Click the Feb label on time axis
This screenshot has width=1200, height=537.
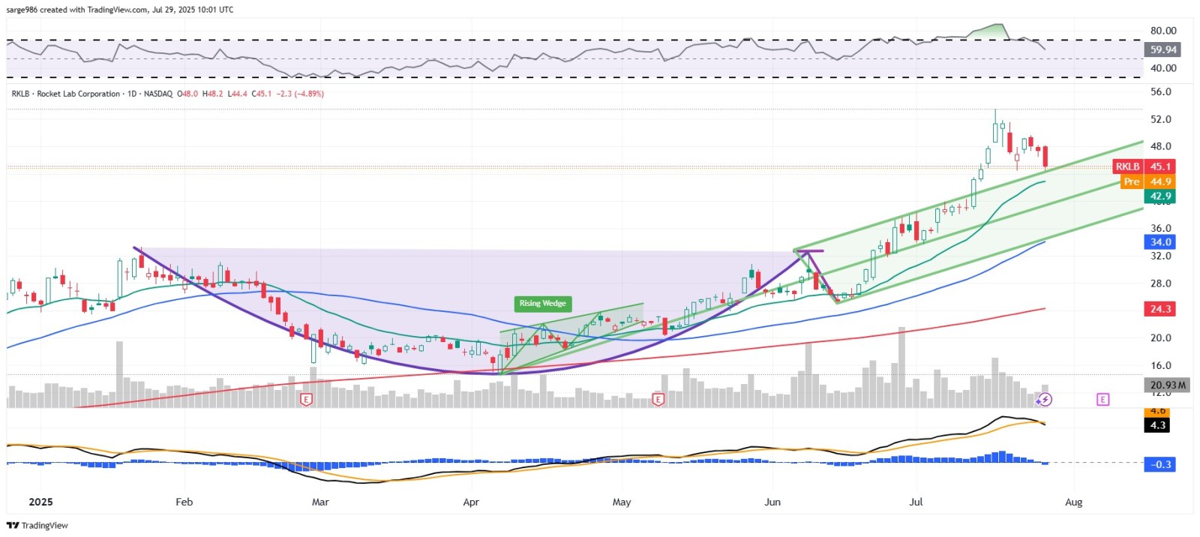click(184, 502)
